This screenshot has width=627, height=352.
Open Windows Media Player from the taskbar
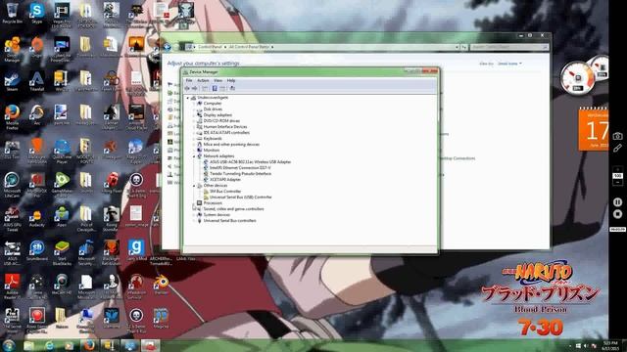tap(70, 345)
